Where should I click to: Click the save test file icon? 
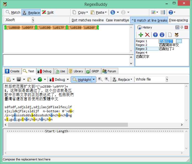pyautogui.click(x=19, y=80)
